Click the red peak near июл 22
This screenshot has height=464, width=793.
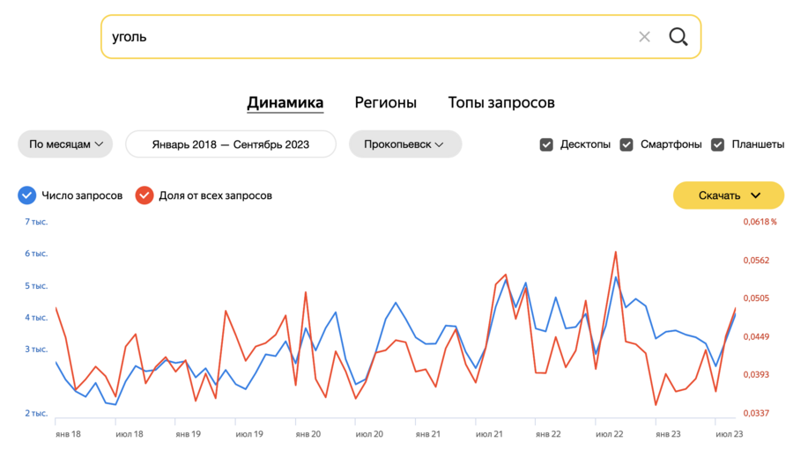(615, 252)
